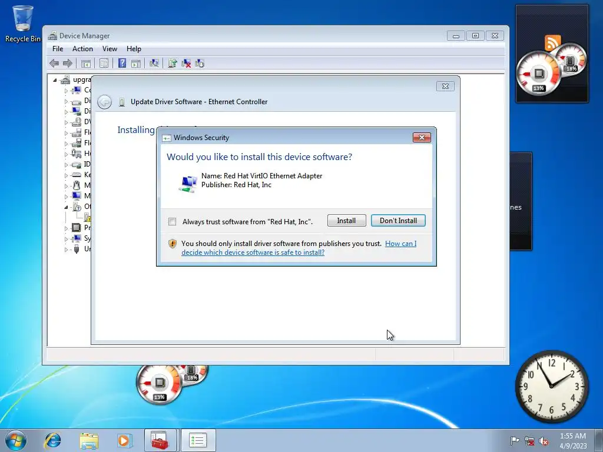The width and height of the screenshot is (603, 452).
Task: Open Windows Explorer folder taskbar icon
Action: 89,440
